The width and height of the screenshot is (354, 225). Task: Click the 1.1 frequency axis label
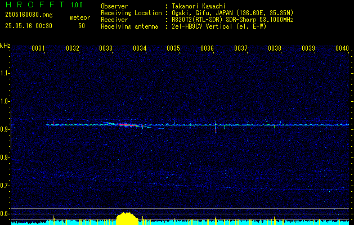pos(5,73)
